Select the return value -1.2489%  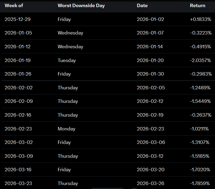200,87
